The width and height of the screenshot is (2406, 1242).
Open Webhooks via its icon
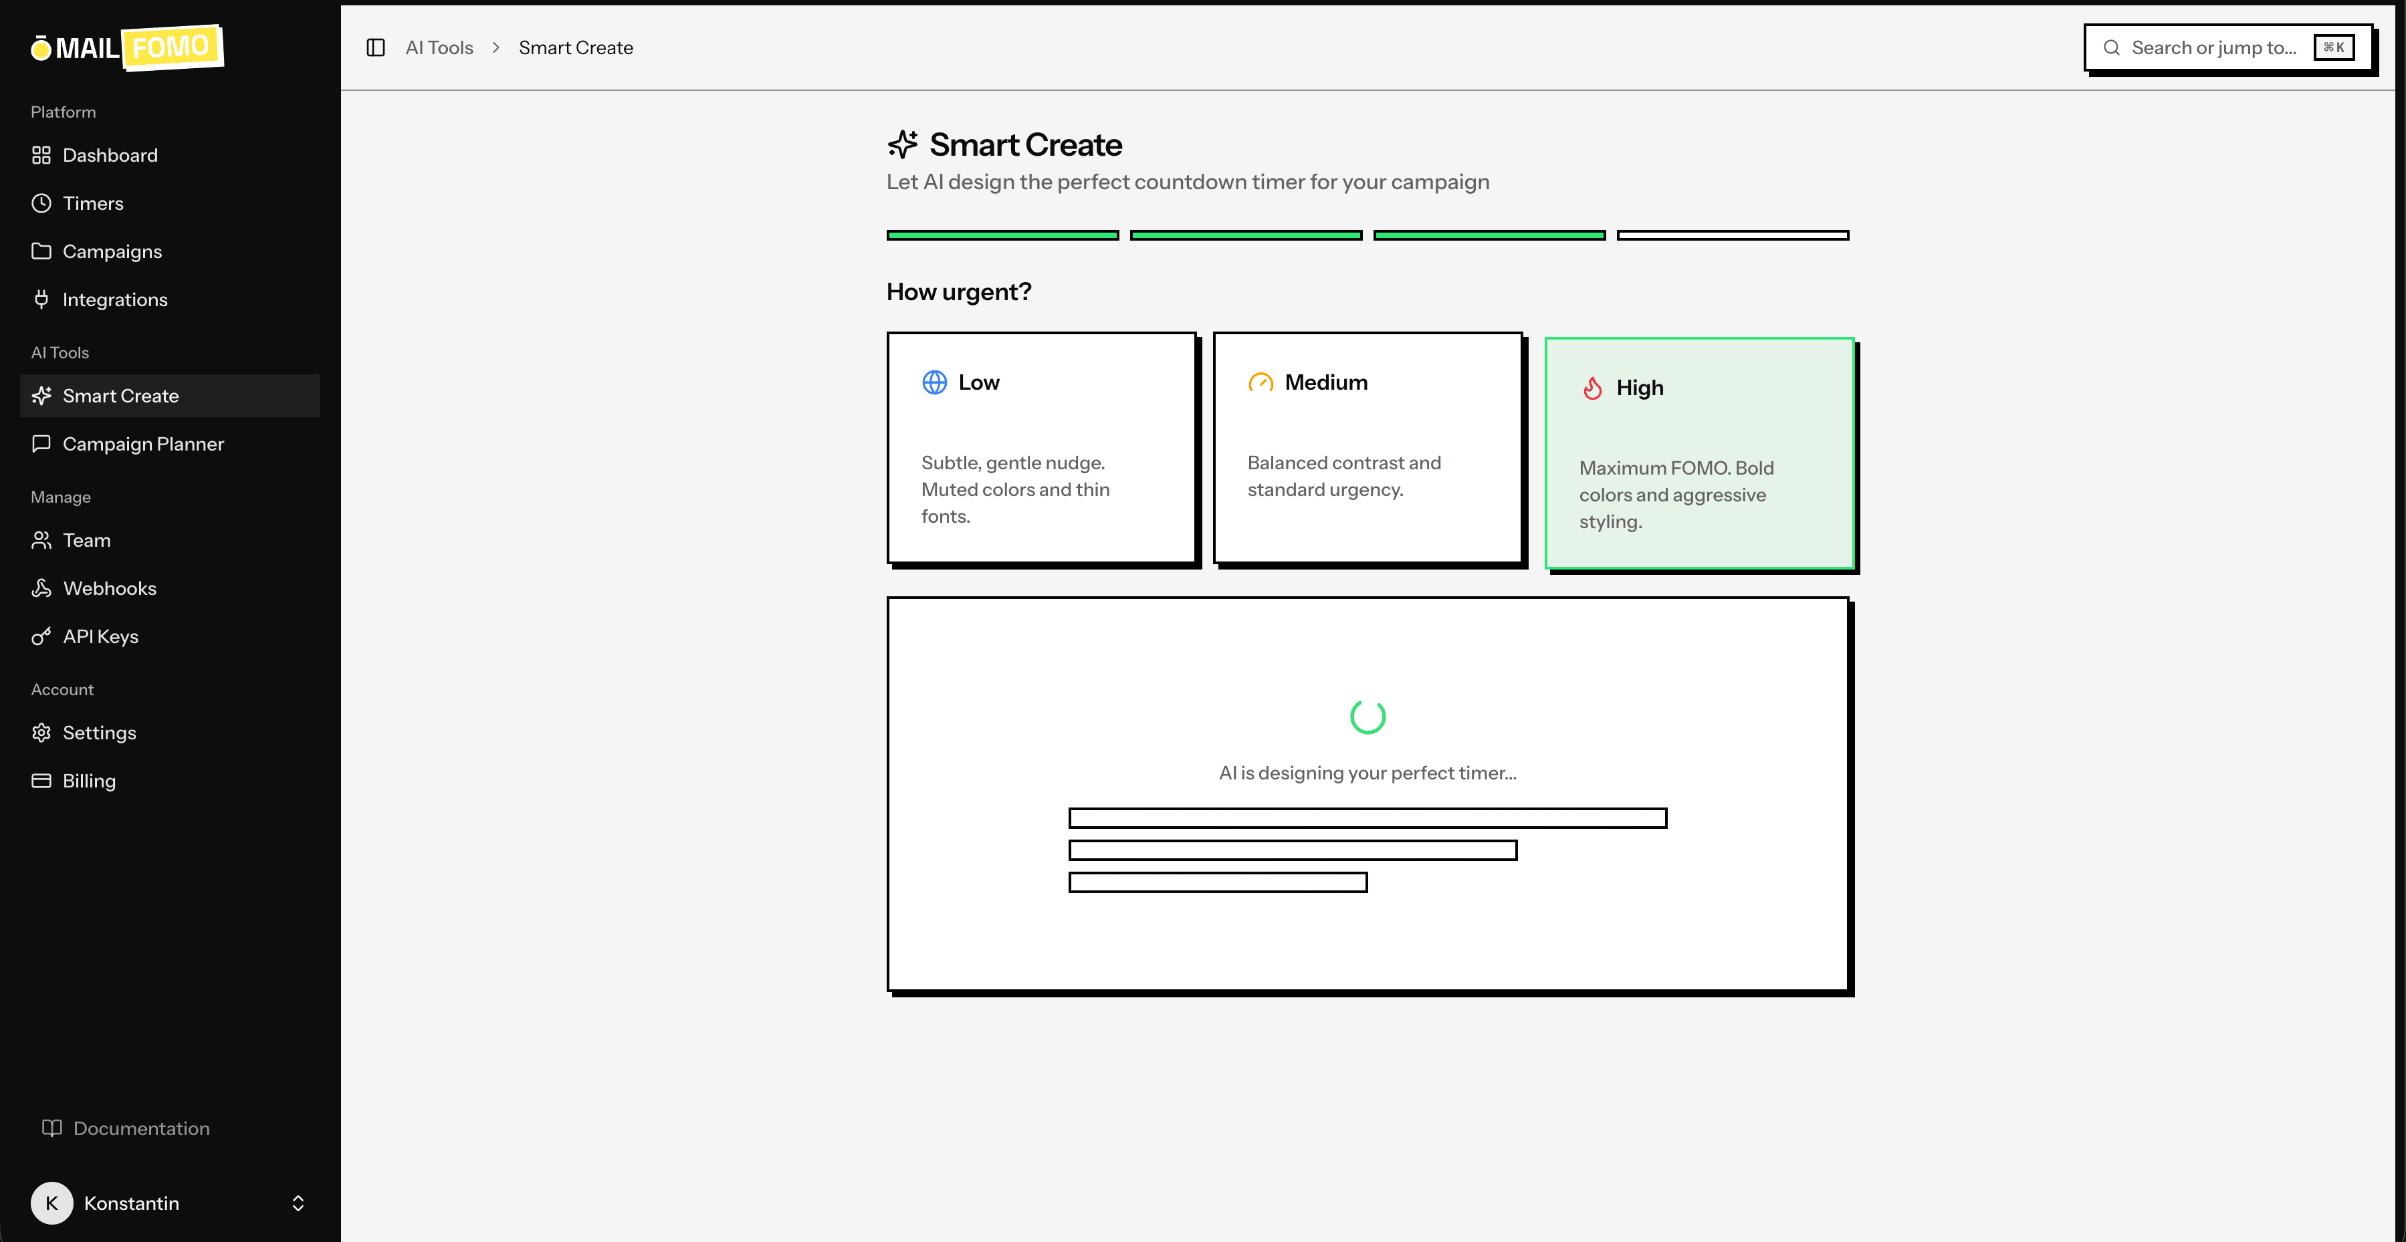[41, 588]
